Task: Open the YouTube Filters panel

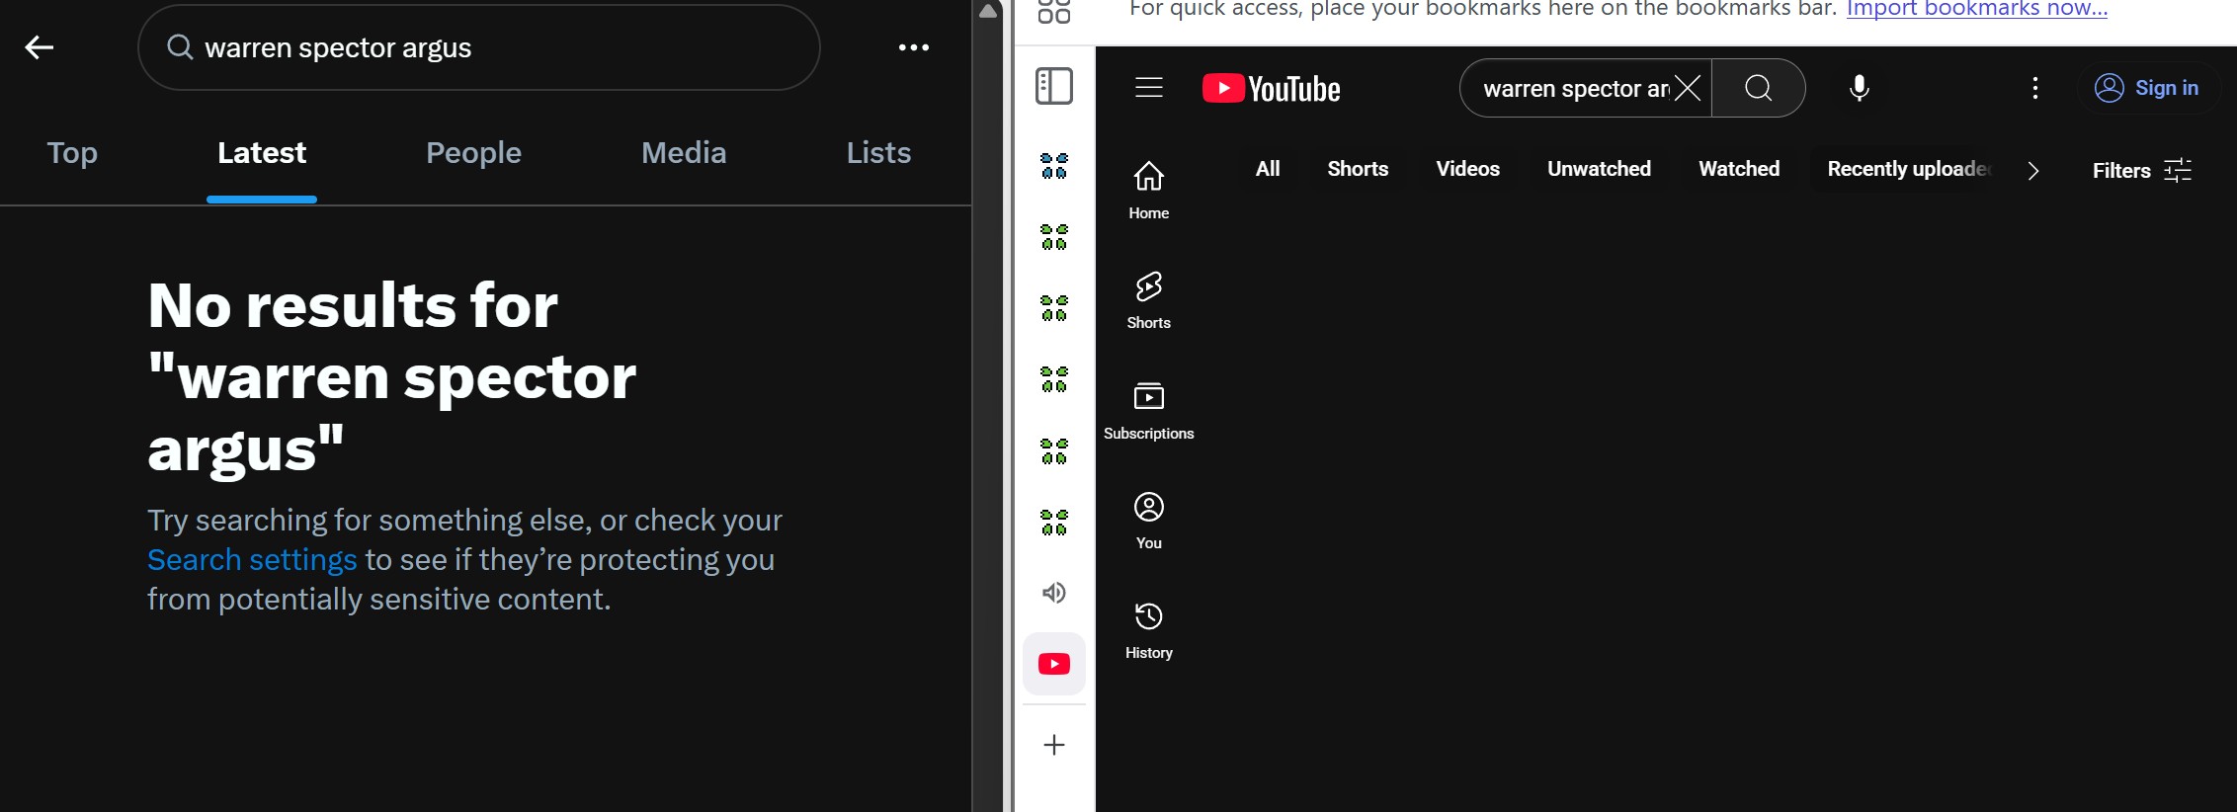Action: [x=2142, y=171]
